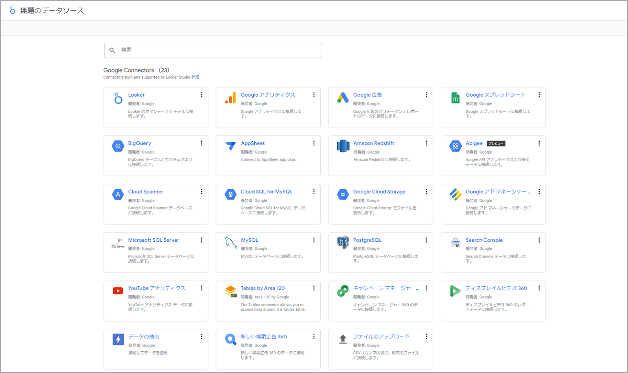
Task: Open Google アナリティクス card's three-dot menu
Action: coord(314,95)
